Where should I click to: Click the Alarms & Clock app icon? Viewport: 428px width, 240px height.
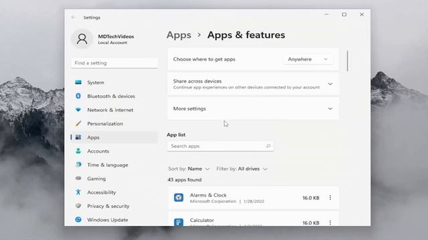pos(179,197)
